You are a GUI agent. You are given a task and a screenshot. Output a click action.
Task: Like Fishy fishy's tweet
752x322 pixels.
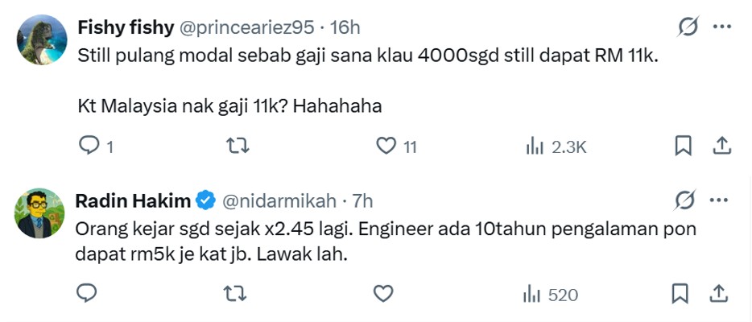[386, 146]
